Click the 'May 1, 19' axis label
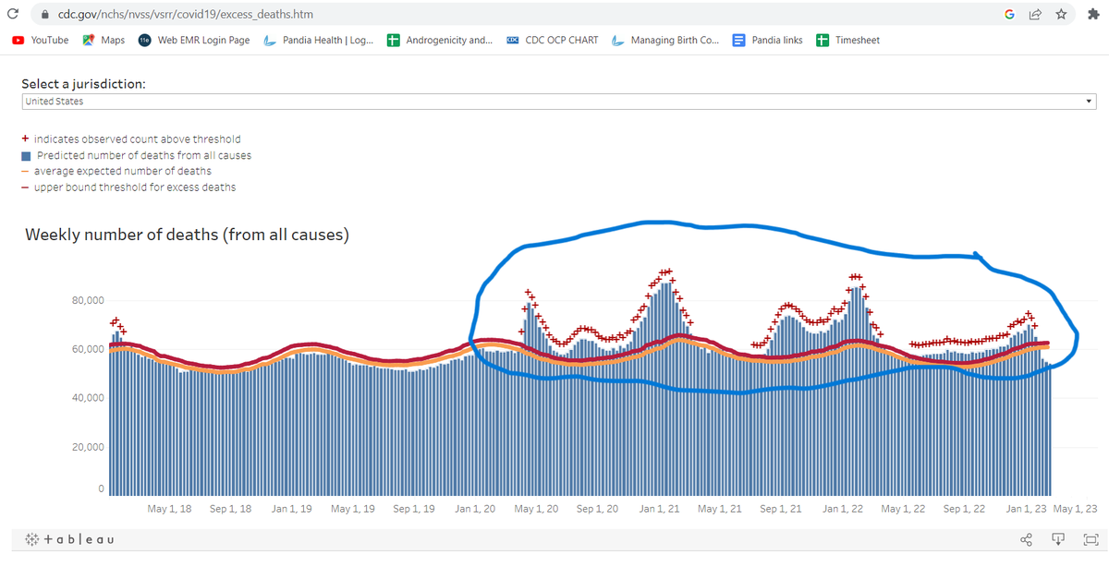 click(352, 509)
